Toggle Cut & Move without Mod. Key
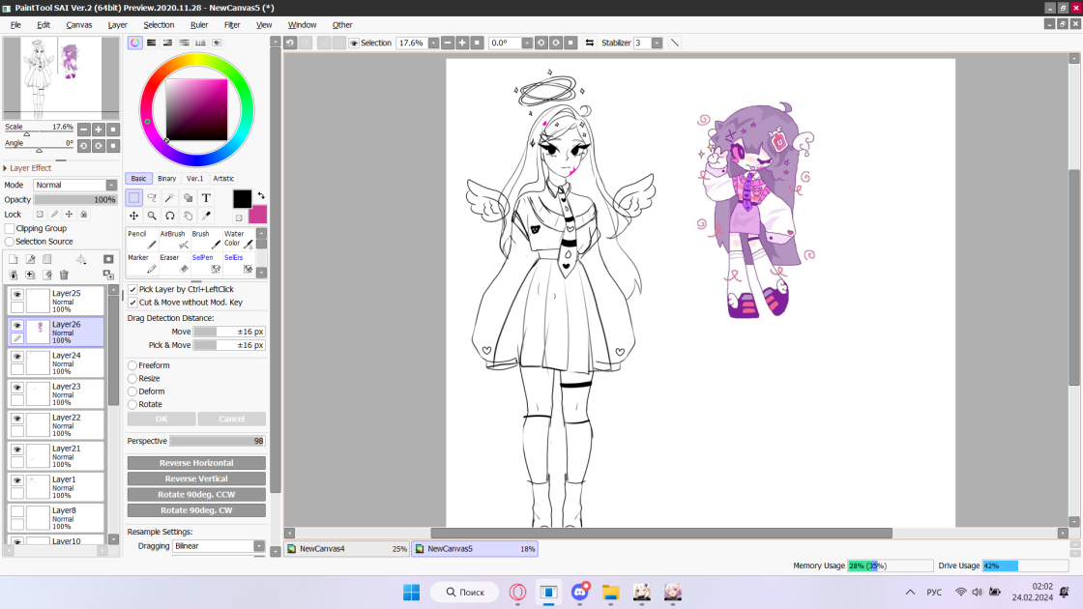Image resolution: width=1083 pixels, height=609 pixels. click(132, 303)
